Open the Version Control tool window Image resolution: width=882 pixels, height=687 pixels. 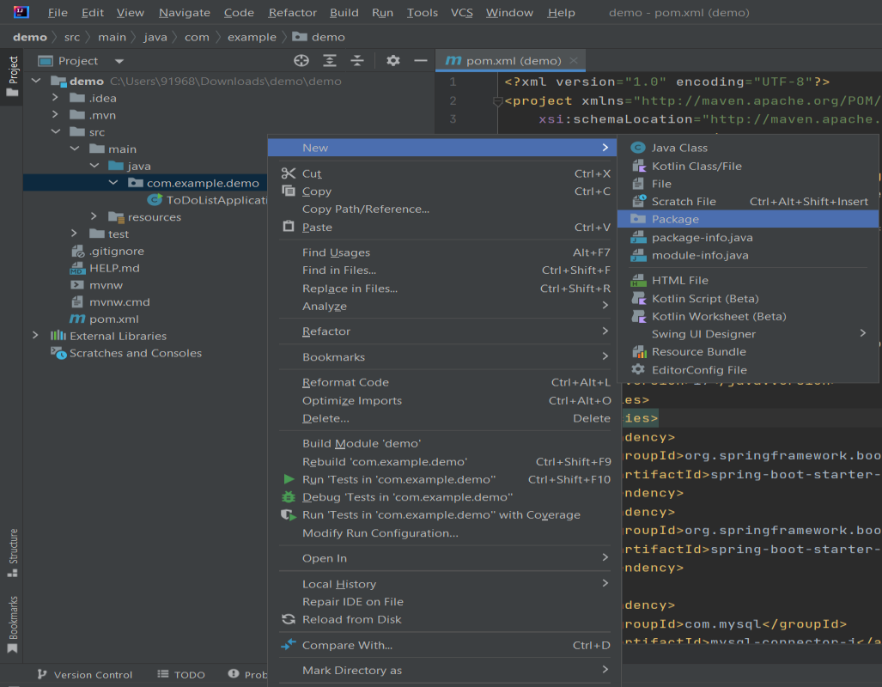pyautogui.click(x=85, y=675)
